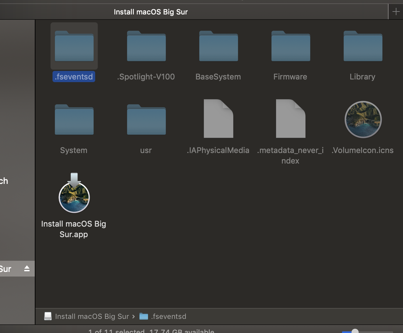
Task: Select the System folder icon
Action: 74,120
